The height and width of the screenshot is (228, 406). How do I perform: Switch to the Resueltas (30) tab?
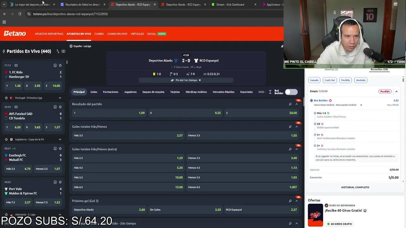379,69
